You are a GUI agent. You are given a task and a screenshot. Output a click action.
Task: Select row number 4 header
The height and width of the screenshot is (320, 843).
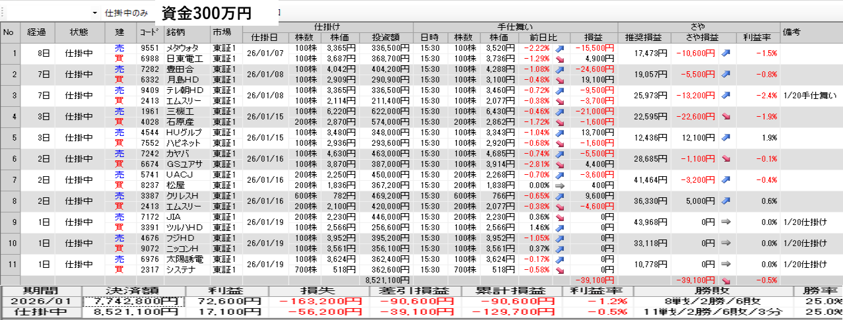11,117
